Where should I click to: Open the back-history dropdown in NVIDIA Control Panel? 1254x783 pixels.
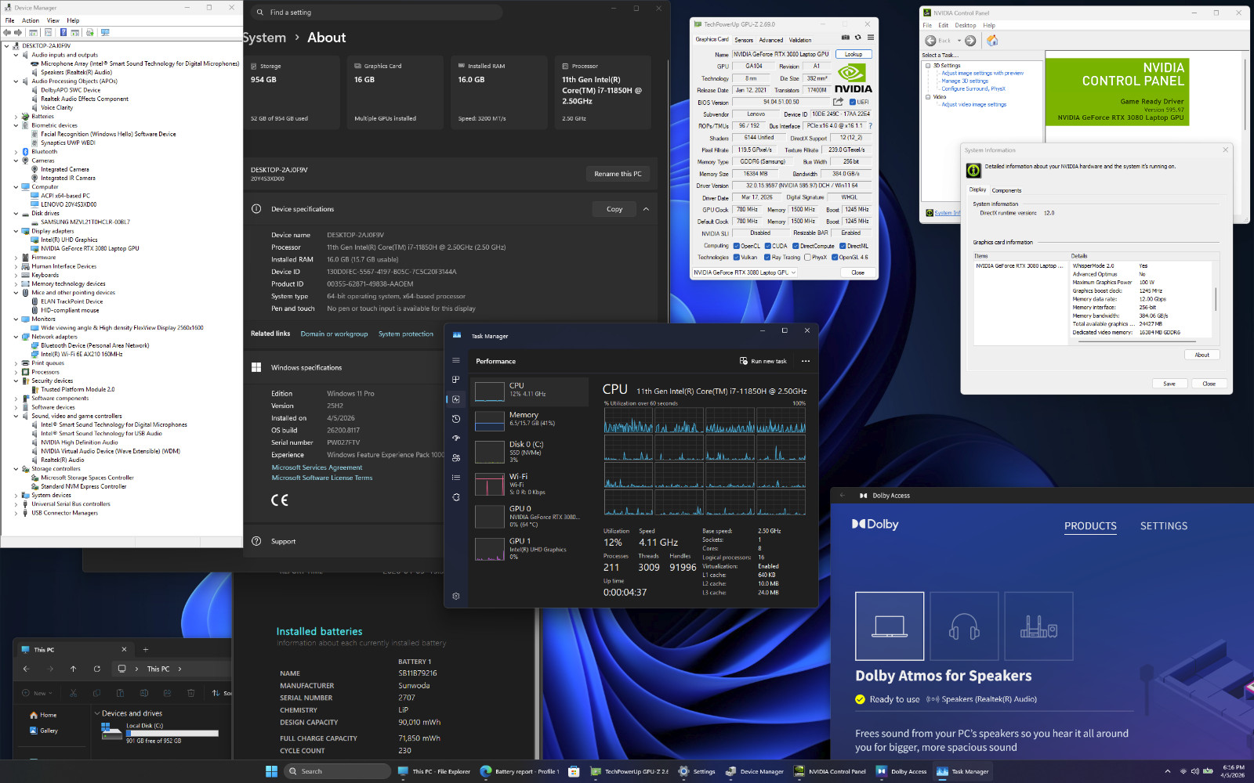click(x=959, y=41)
